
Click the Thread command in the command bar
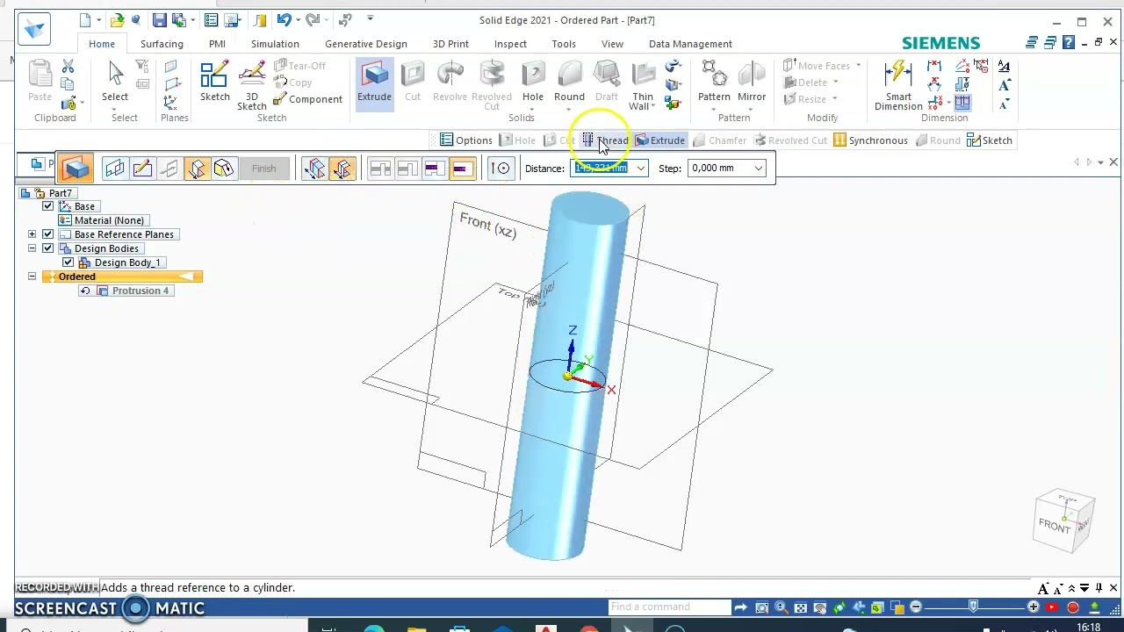pos(605,140)
